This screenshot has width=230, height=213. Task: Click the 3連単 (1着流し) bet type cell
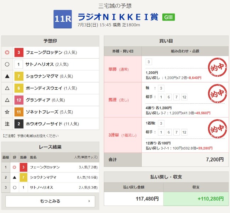tap(123, 135)
